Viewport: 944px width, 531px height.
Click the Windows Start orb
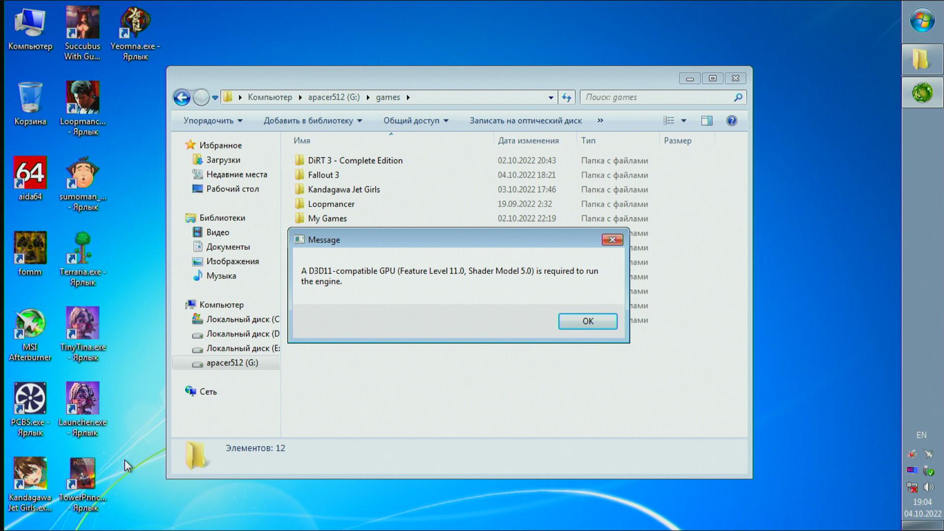922,21
